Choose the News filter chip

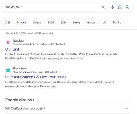pos(77,22)
